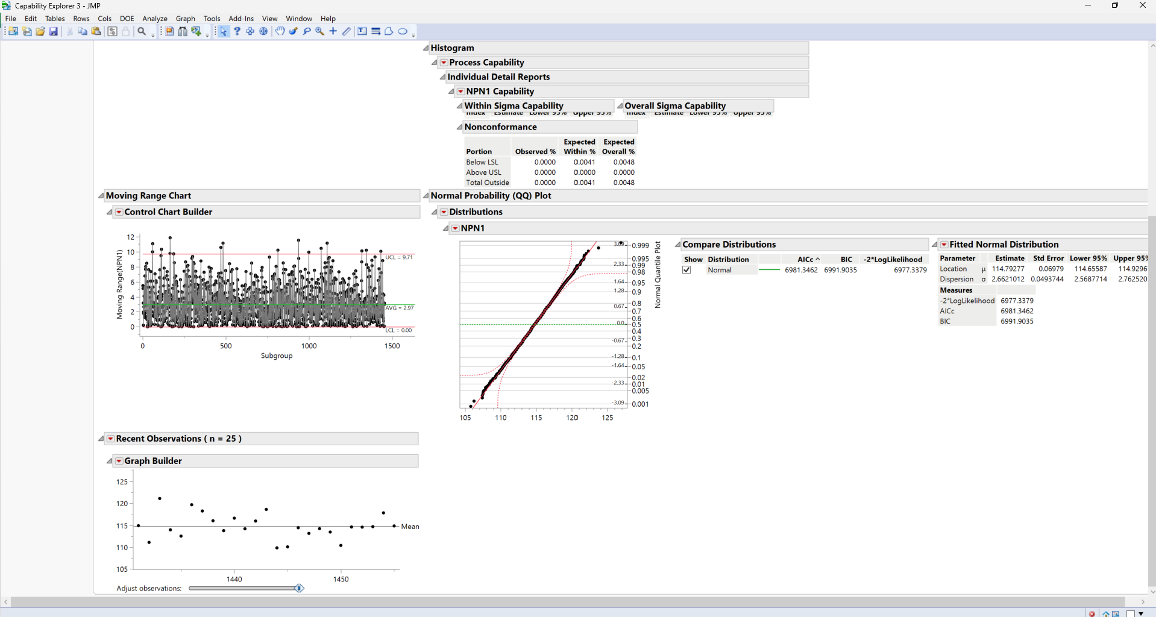Move the Adjust observations slider handle
Screen dimensions: 1156x617
tap(300, 588)
